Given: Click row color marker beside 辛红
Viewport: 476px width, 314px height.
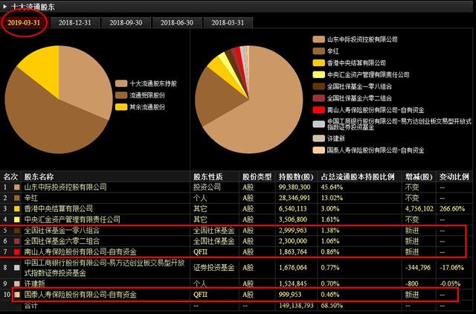Looking at the screenshot, I should pos(17,199).
